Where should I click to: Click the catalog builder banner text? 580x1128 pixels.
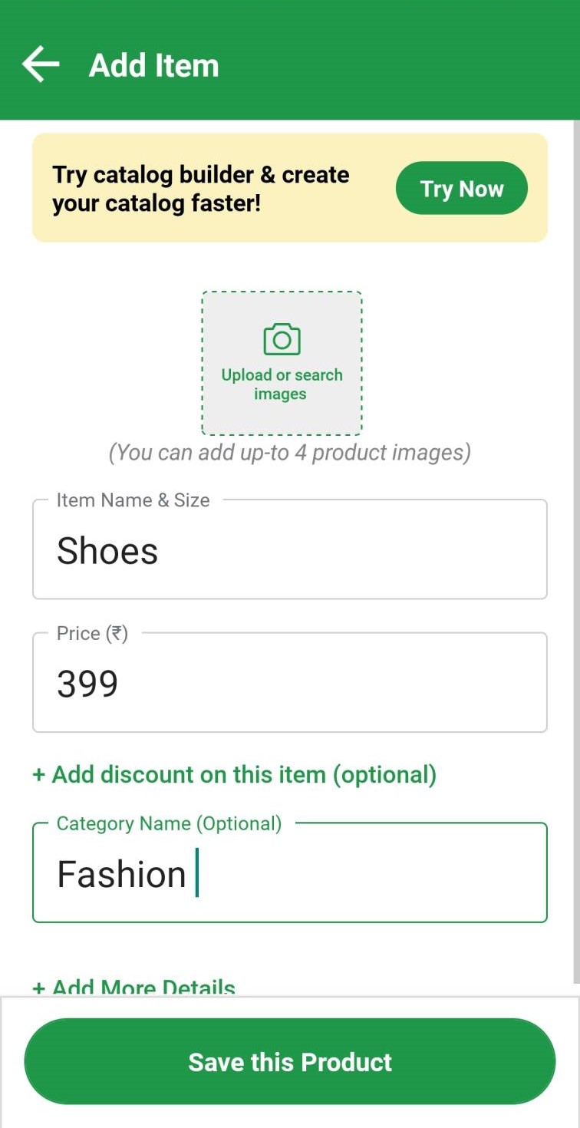201,189
